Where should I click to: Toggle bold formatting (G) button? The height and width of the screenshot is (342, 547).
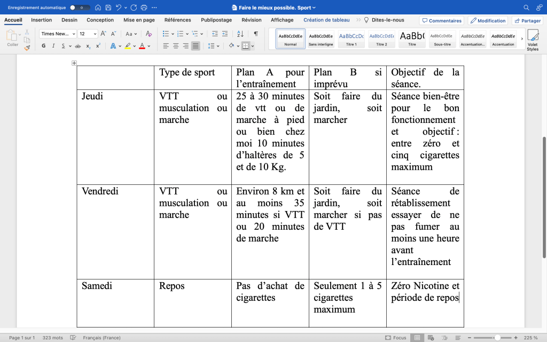coord(44,46)
